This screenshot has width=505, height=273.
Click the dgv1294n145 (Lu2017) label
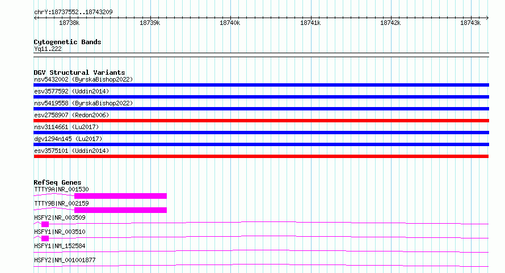[68, 139]
